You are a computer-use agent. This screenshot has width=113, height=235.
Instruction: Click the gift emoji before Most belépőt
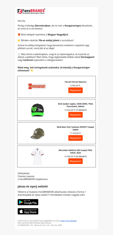pyautogui.click(x=19, y=35)
